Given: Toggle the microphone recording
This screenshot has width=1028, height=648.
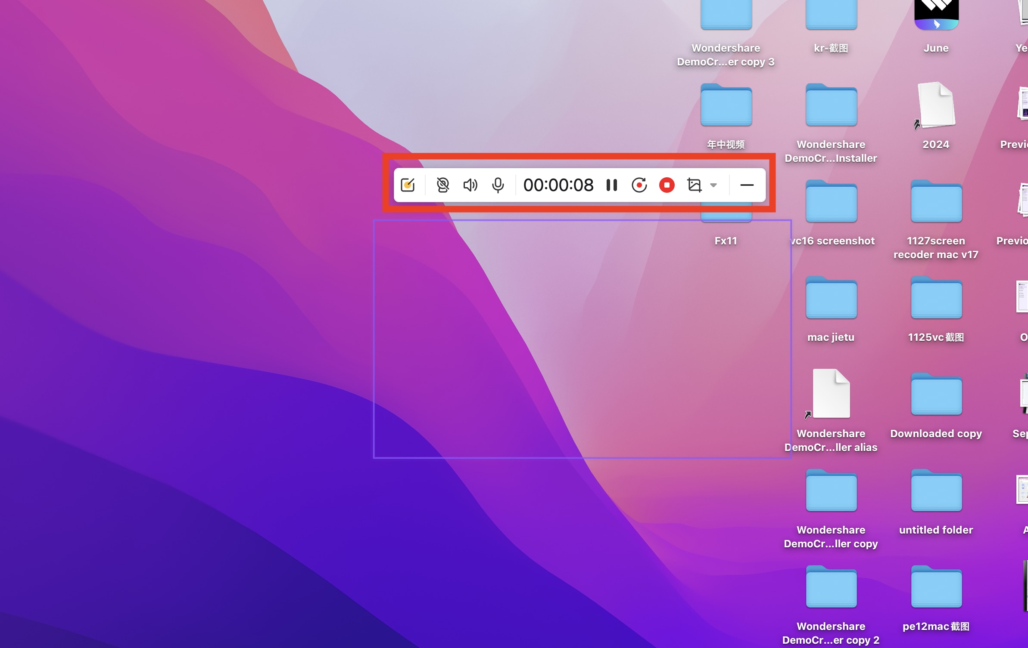Looking at the screenshot, I should (x=498, y=185).
